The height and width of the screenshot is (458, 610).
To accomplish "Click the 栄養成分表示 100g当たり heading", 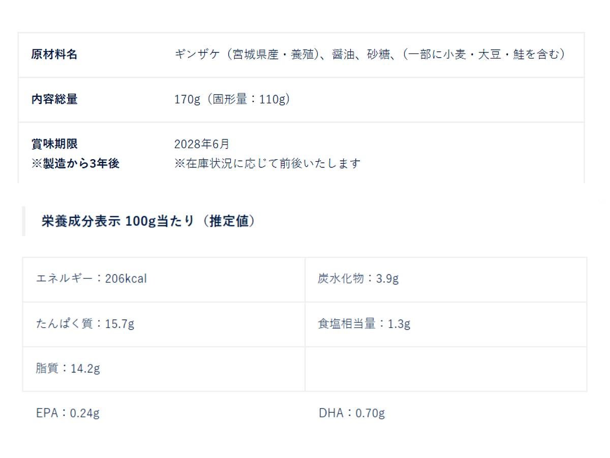I will (x=148, y=221).
